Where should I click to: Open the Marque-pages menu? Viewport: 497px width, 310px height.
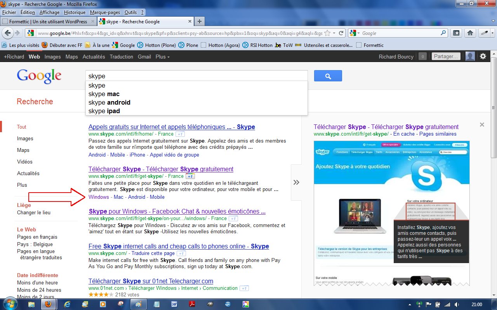pos(105,12)
